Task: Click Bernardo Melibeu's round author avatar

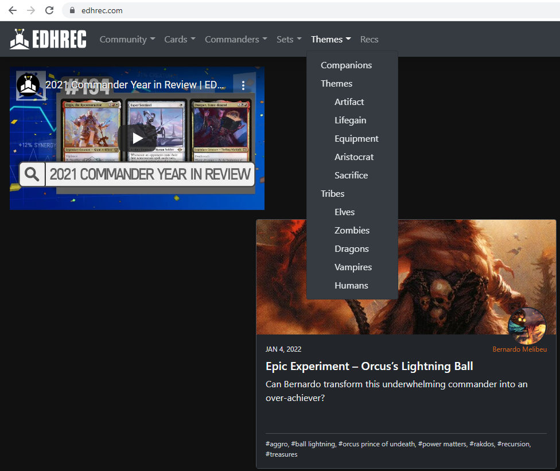Action: (527, 326)
